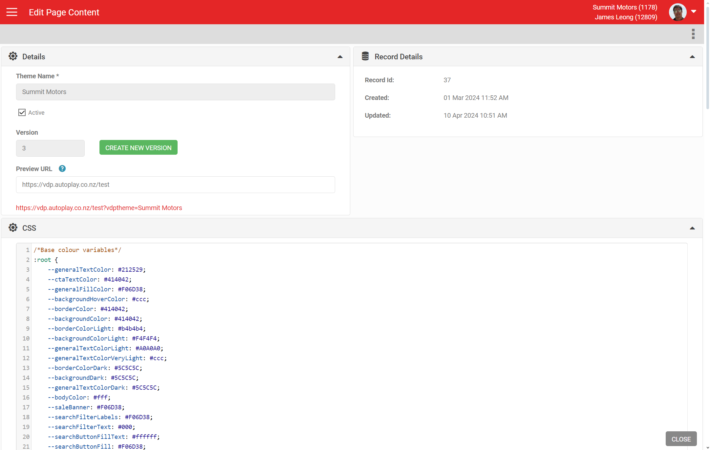Click the Record Details heading text
The width and height of the screenshot is (711, 450).
(x=399, y=57)
